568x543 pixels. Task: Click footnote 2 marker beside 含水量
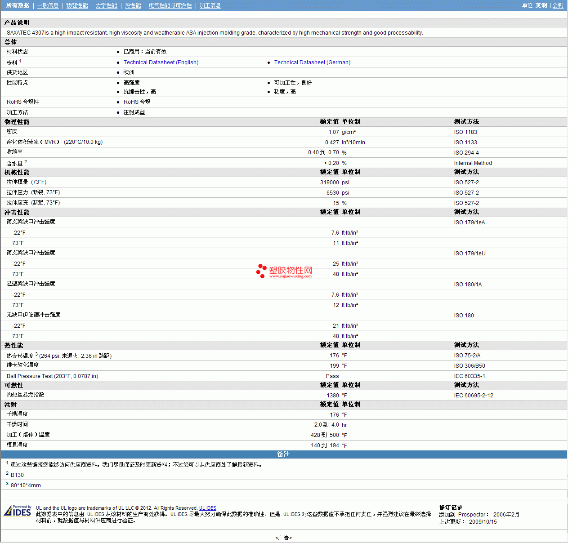click(26, 162)
